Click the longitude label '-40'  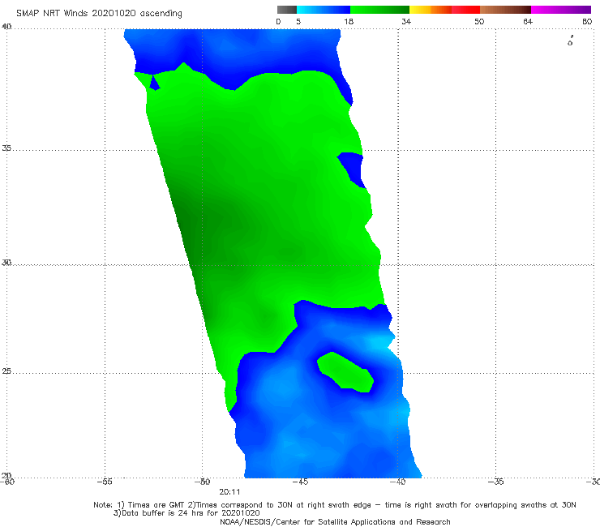click(398, 482)
